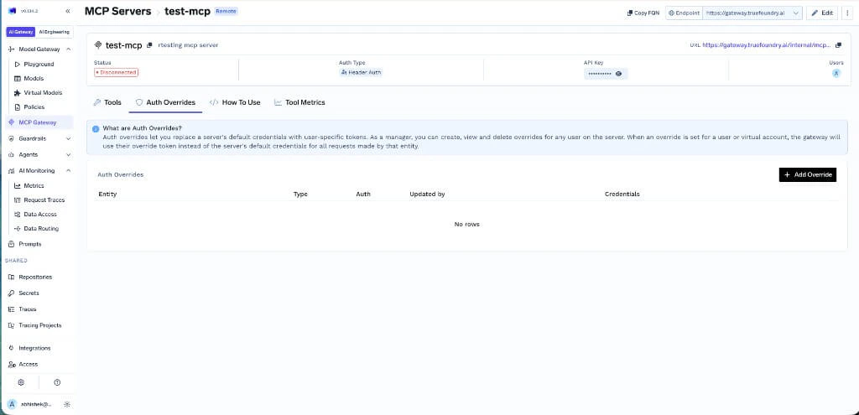Click the Disconnected status badge

[x=116, y=72]
